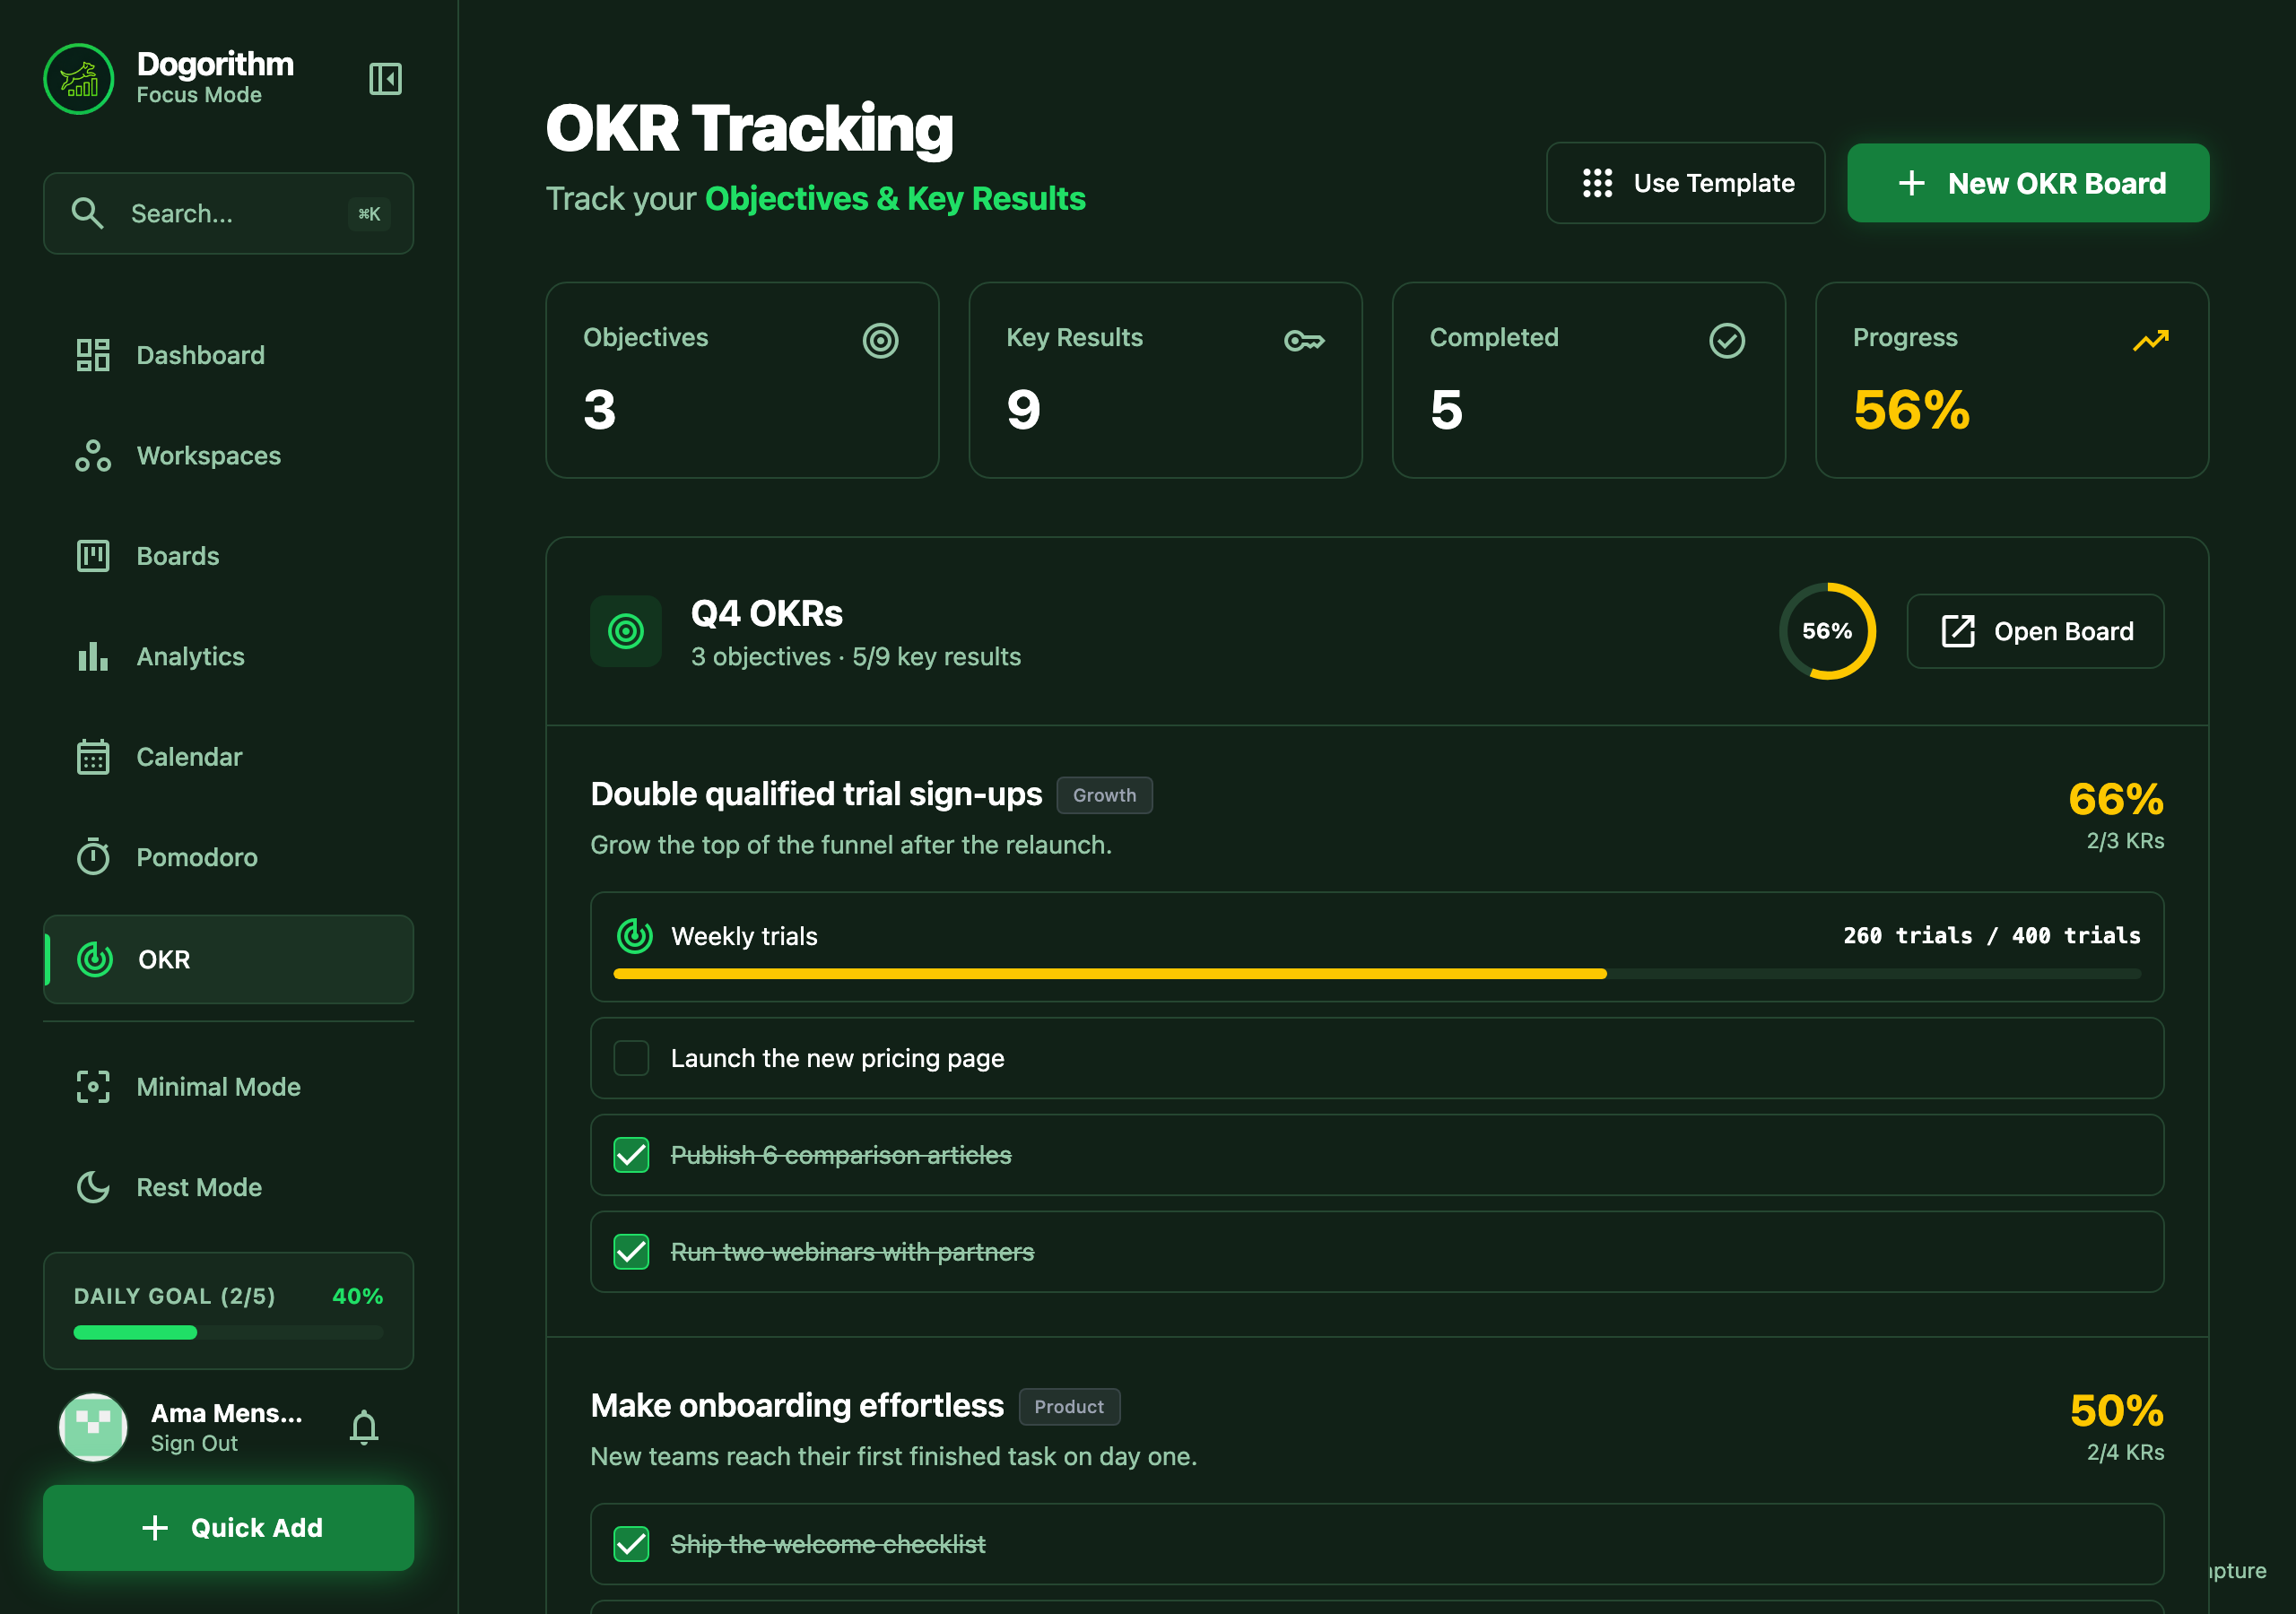Click the Analytics bar chart icon

pyautogui.click(x=93, y=657)
